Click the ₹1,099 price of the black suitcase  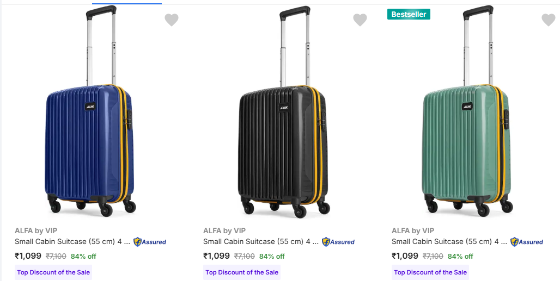pos(217,256)
